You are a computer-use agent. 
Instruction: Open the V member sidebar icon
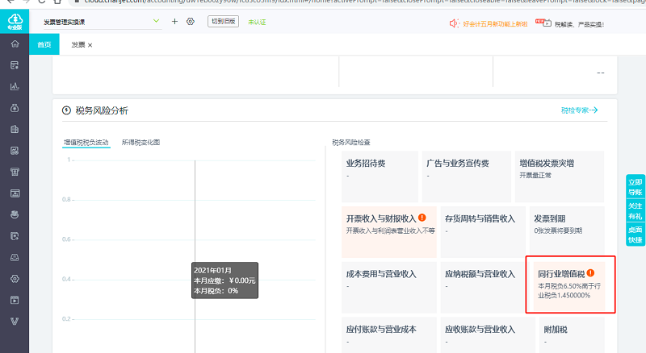15,322
